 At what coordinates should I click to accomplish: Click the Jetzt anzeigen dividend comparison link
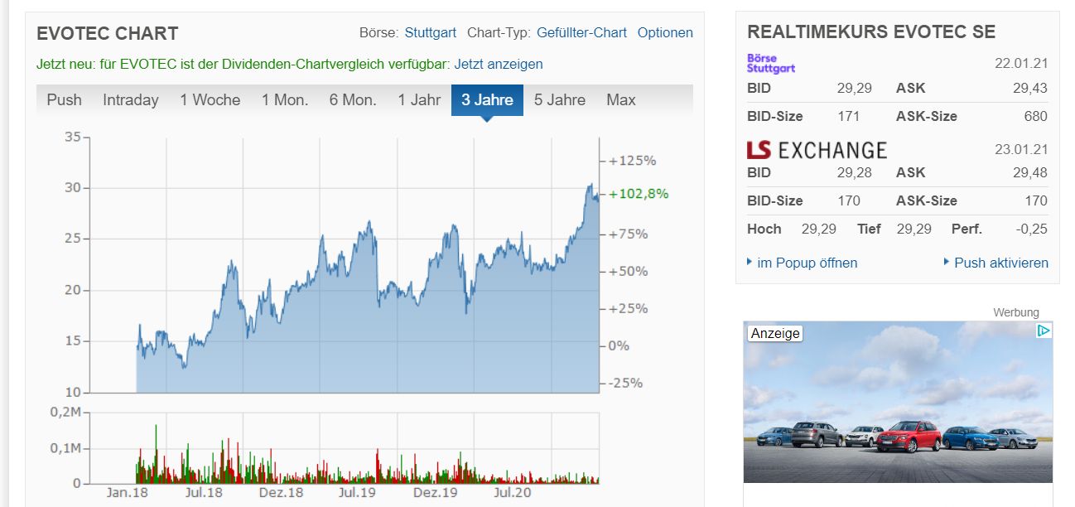click(499, 64)
